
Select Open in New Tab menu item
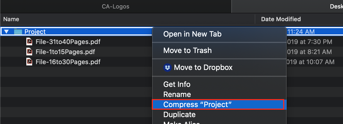pyautogui.click(x=192, y=34)
